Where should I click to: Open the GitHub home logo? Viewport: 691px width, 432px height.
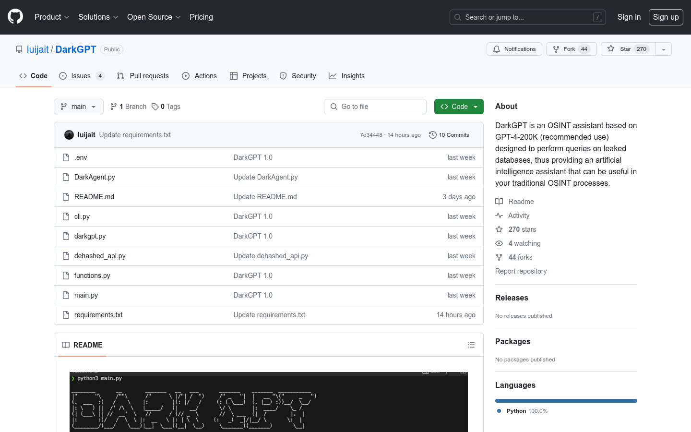(15, 17)
